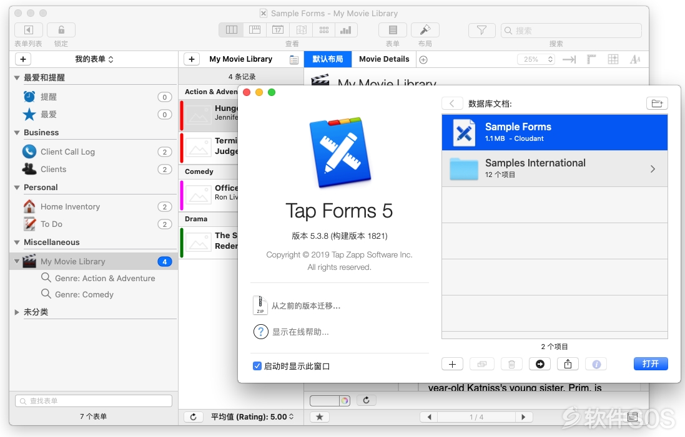The image size is (685, 437).
Task: Open the Home Inventory form
Action: tap(94, 207)
